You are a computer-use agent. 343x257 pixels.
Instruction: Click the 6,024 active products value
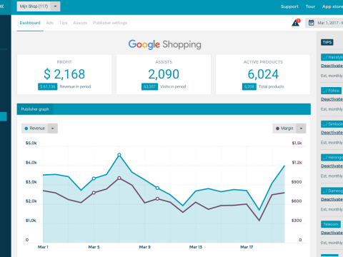point(263,74)
